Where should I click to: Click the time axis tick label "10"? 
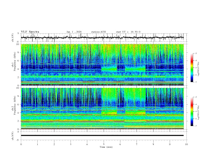click(186, 144)
